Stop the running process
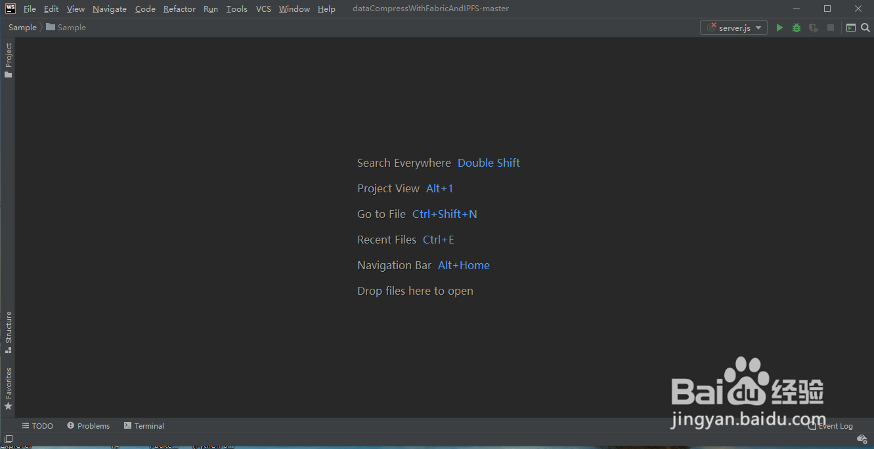 pos(831,28)
